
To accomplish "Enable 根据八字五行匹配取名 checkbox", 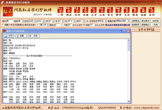I will pos(2,25).
